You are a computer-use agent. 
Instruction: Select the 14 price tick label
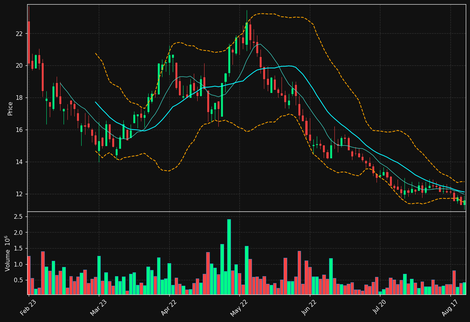point(20,162)
